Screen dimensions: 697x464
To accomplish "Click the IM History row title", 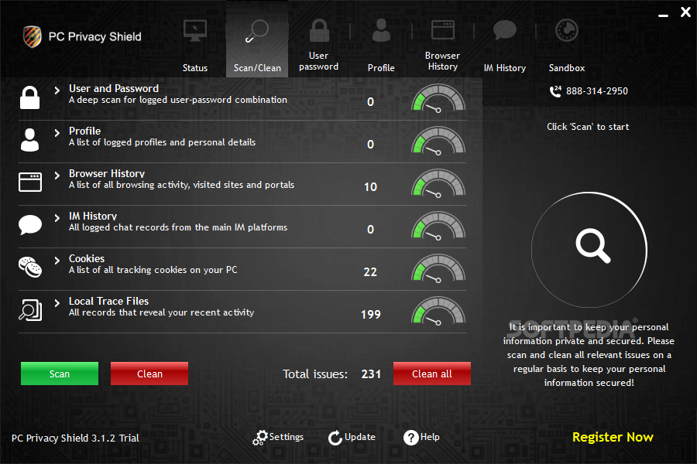I will click(93, 216).
